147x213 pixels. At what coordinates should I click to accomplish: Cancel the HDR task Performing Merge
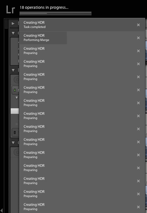tap(138, 38)
